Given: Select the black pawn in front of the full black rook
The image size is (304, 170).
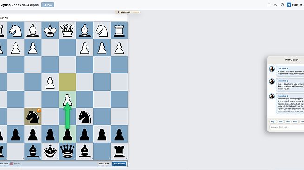Looking at the screenshot, I should pos(119,134).
